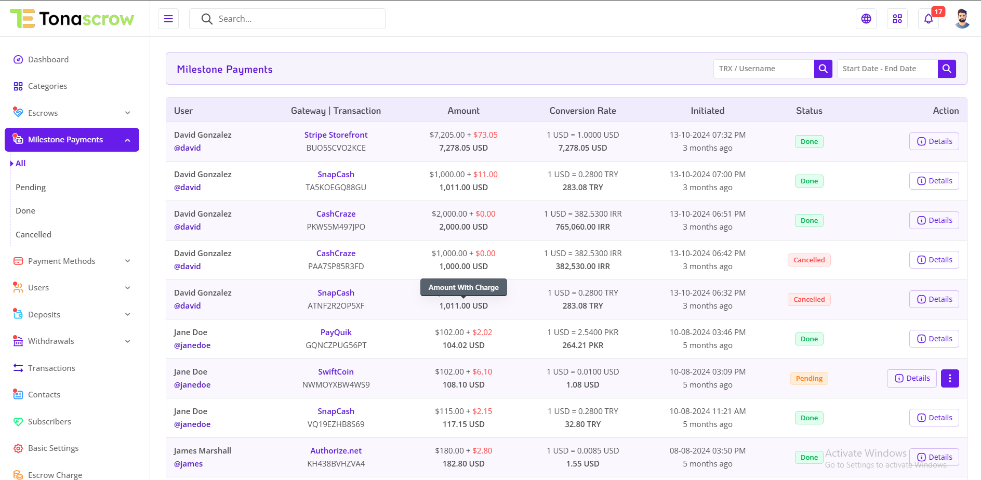Open the @janedoe link for PayQuik row
This screenshot has width=981, height=480.
tap(192, 345)
